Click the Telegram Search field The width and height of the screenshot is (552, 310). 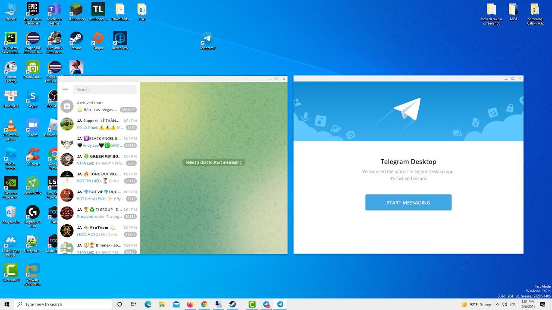pos(105,90)
